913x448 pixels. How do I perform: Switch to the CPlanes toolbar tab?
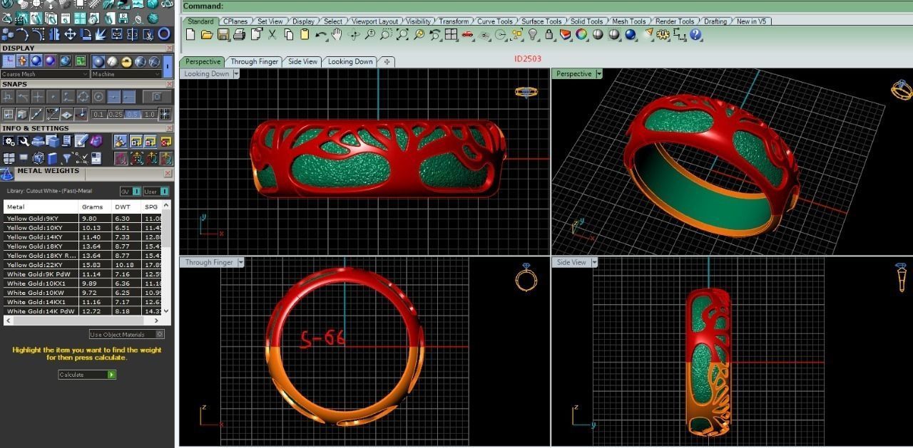tap(235, 21)
